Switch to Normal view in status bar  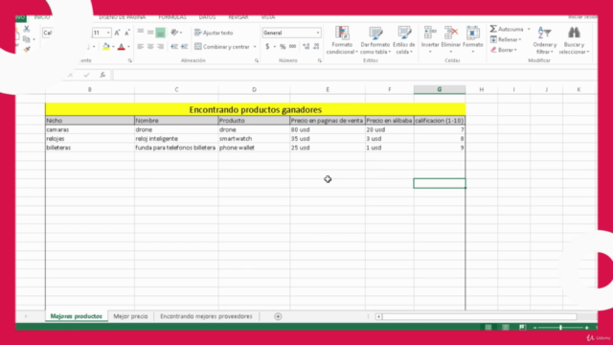pos(488,328)
